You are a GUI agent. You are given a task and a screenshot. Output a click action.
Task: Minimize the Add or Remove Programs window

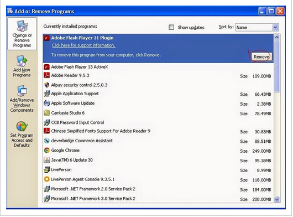(262, 11)
